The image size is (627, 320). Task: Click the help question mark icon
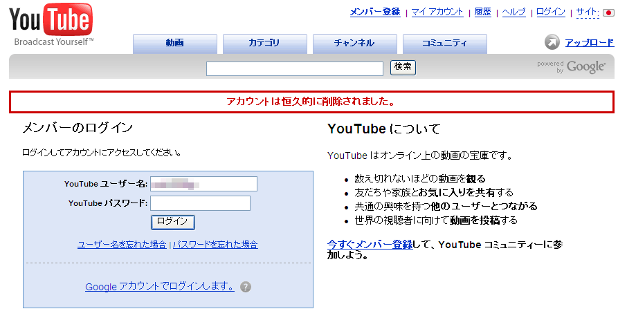pos(246,287)
